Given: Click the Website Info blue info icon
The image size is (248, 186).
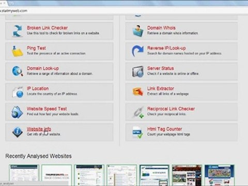Looking at the screenshot, I should pos(18,132).
